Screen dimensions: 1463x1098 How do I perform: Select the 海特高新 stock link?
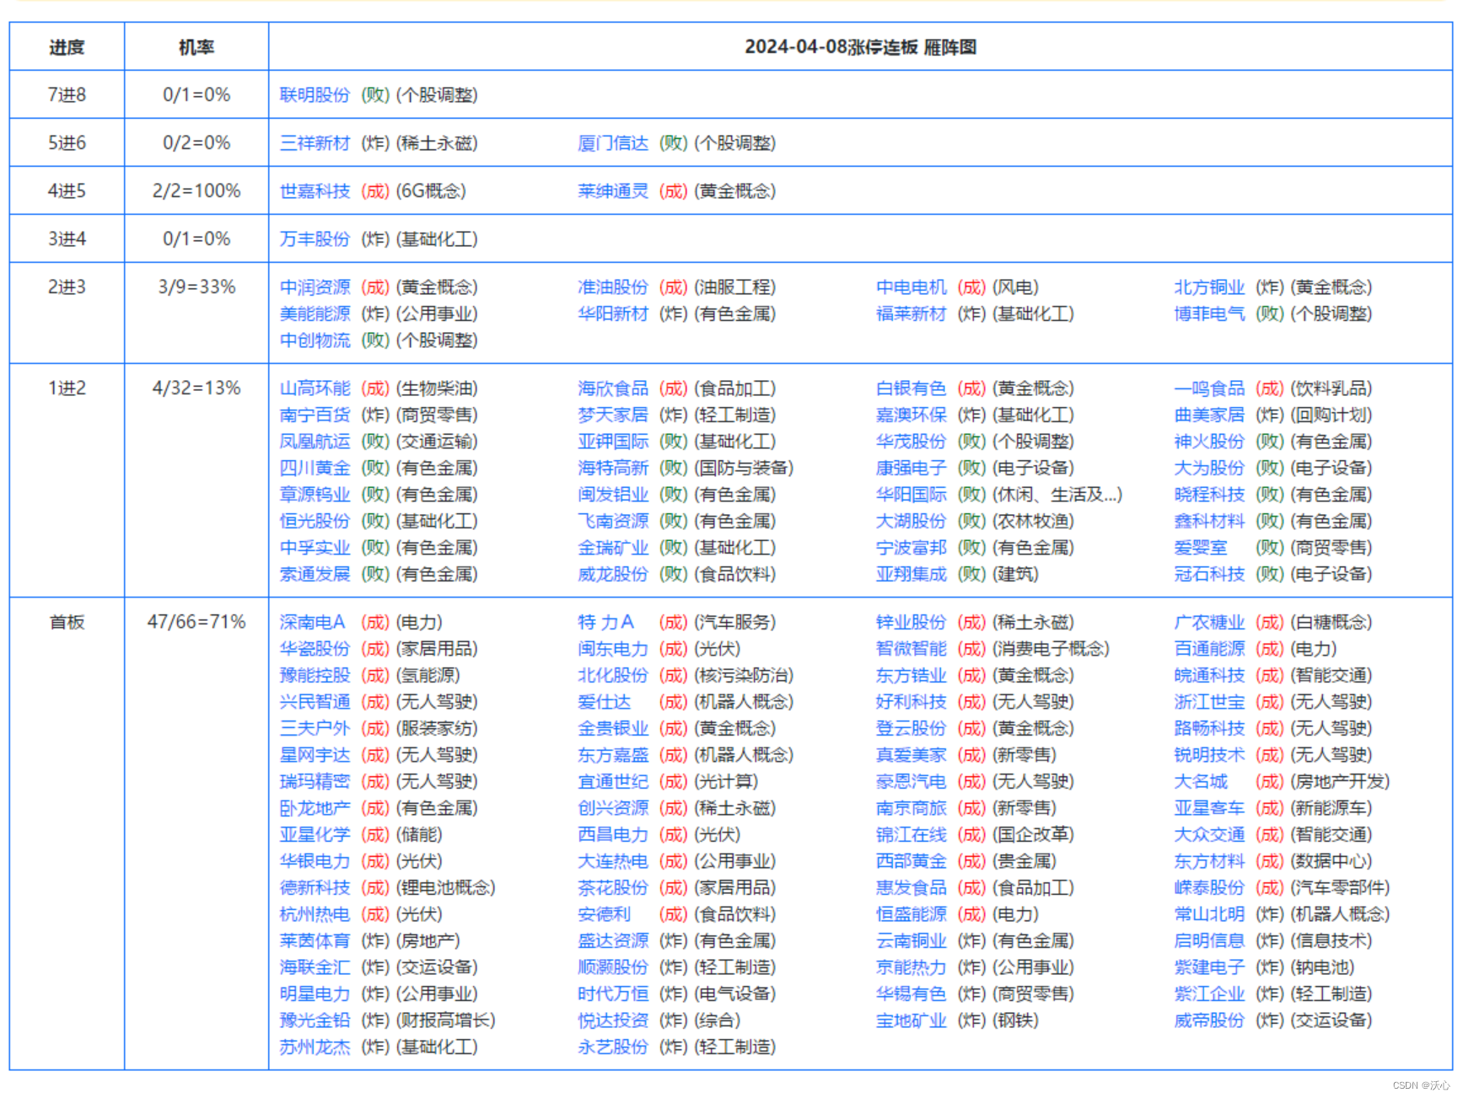coord(613,468)
